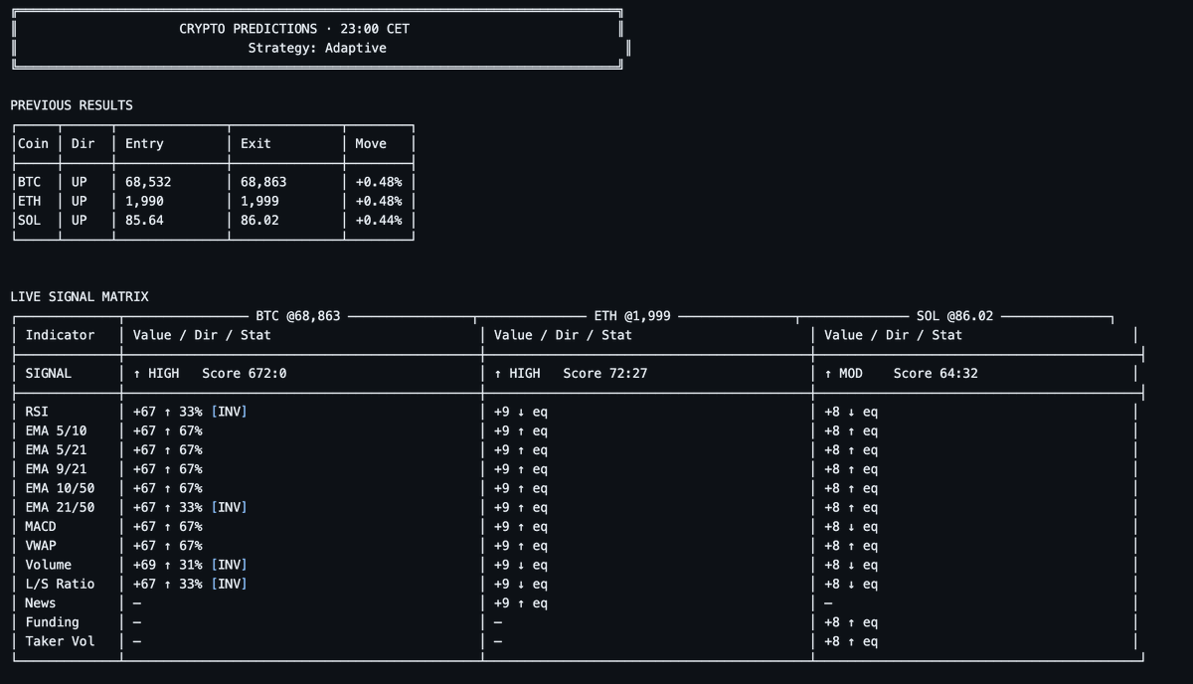Click the "PREVIOUS RESULTS" heading
1193x684 pixels.
pos(72,105)
